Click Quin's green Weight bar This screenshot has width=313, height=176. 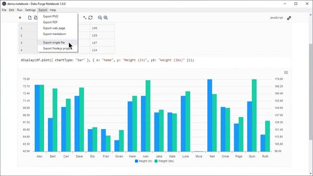[x=254, y=115]
